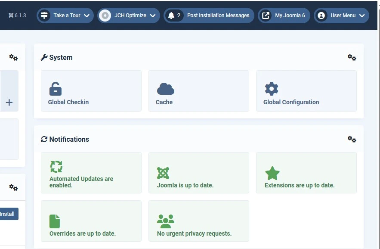Click the green users group icon
This screenshot has height=249, width=380.
tap(166, 221)
